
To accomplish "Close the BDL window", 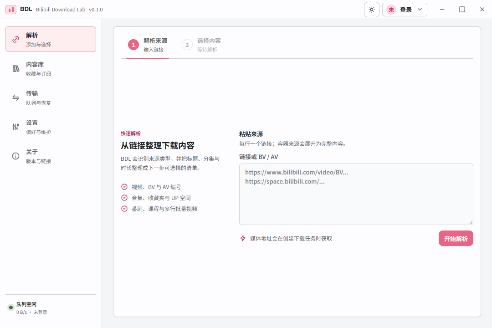I will 482,10.
